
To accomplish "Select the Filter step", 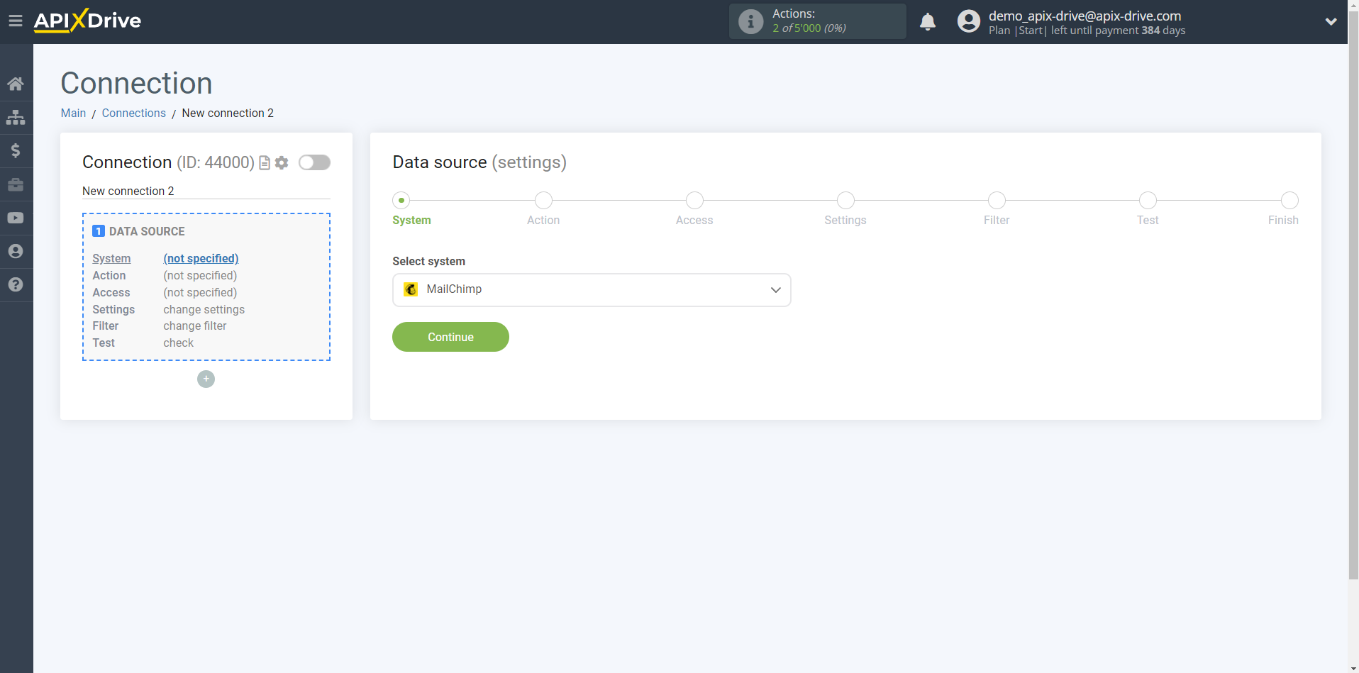I will (x=997, y=201).
